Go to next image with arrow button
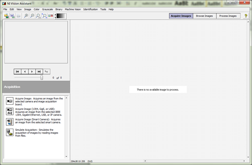 (x=32, y=72)
